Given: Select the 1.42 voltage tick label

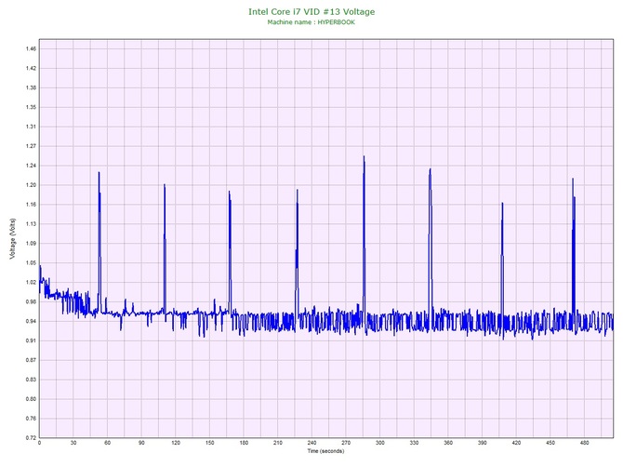Looking at the screenshot, I should tap(31, 68).
